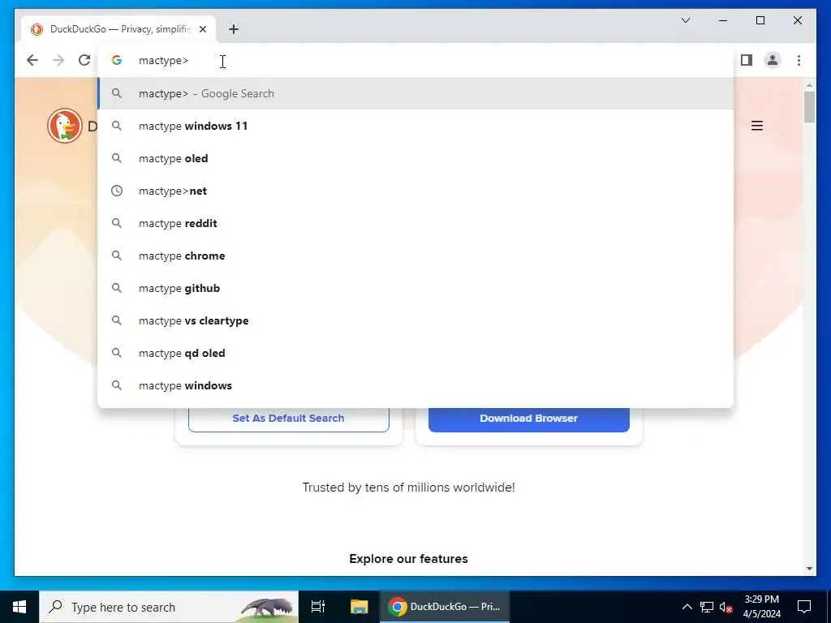Click the browser forward arrow
Screen dimensions: 831x623
coord(58,60)
